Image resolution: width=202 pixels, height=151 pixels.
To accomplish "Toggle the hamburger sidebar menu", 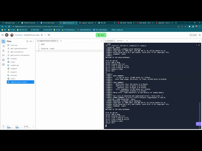I will 2,35.
